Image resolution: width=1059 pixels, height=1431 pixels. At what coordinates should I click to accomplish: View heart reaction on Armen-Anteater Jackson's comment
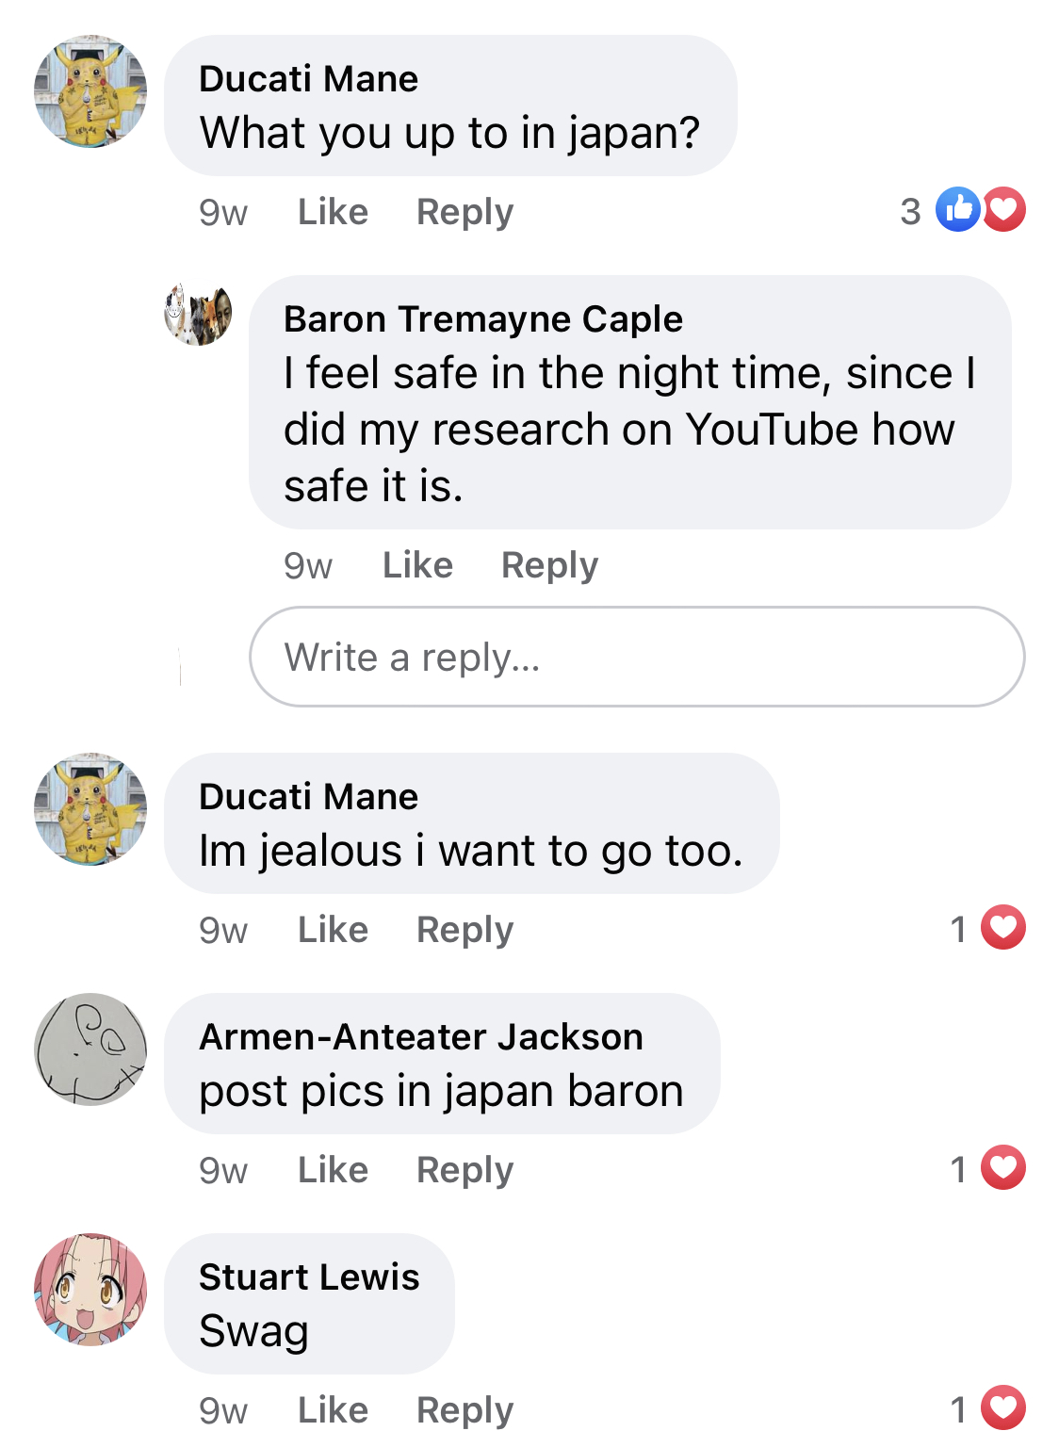pyautogui.click(x=1003, y=1168)
